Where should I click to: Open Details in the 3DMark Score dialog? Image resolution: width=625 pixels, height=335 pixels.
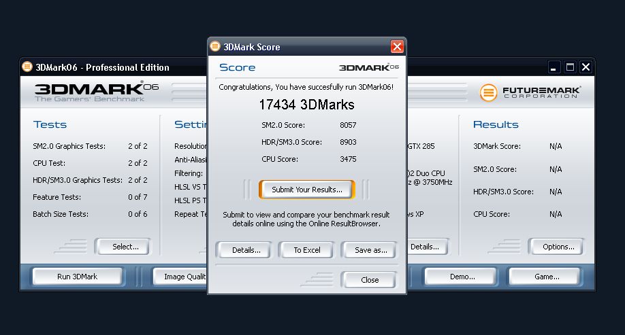(244, 250)
